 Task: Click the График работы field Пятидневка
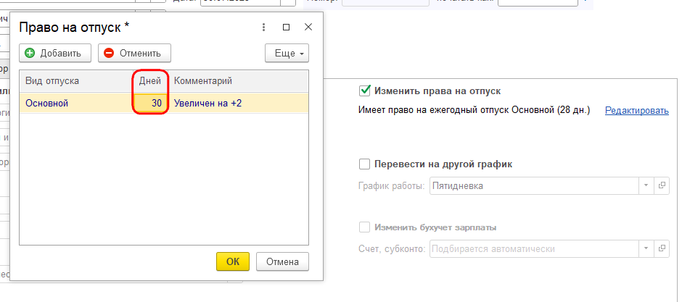534,185
